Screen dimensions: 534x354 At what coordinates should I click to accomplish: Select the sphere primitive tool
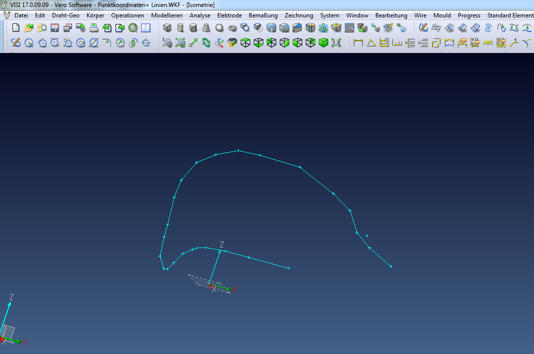coord(219,28)
